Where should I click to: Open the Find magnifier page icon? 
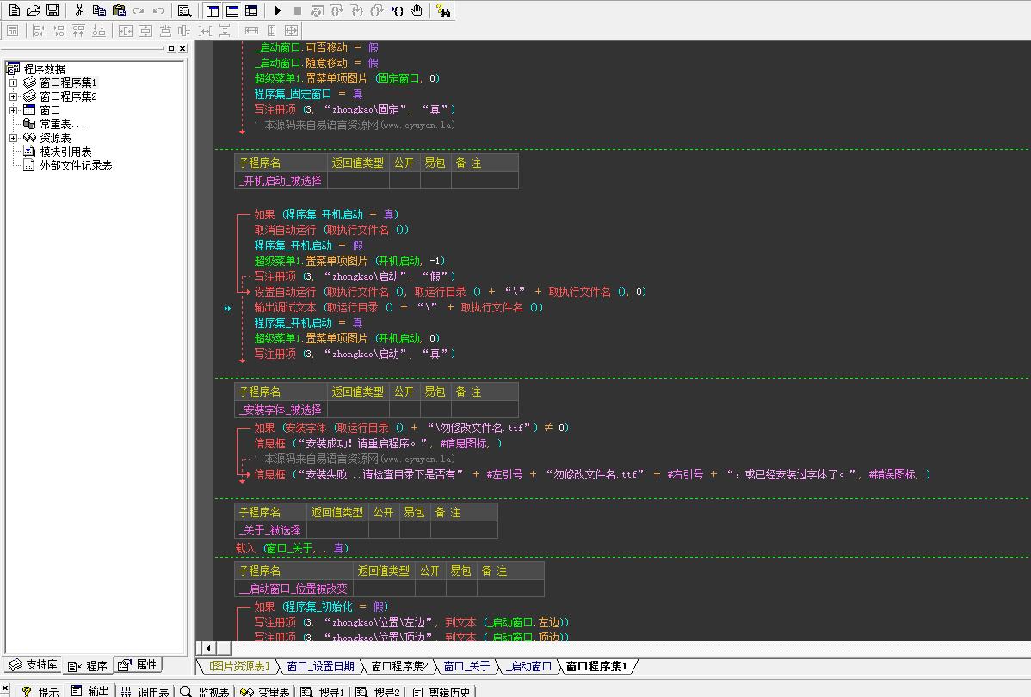click(x=185, y=10)
